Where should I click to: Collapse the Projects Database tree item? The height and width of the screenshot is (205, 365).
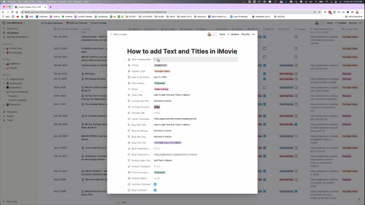point(4,92)
